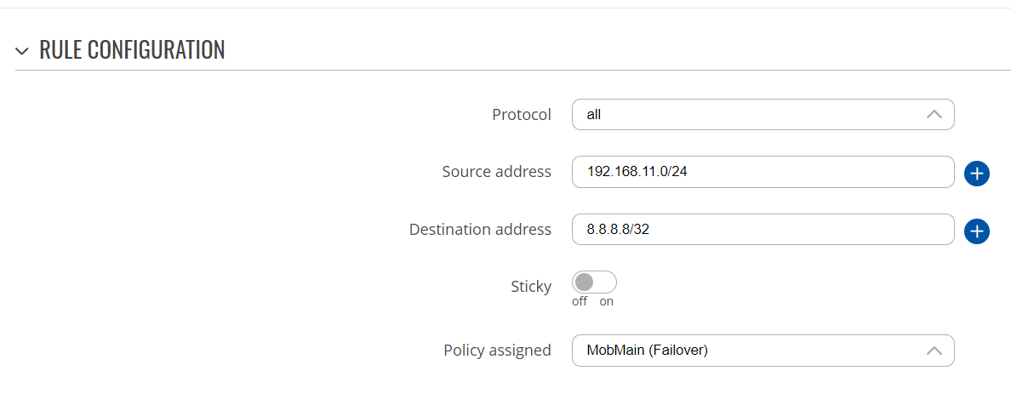1011x405 pixels.
Task: Open the Protocol dropdown showing 'all'
Action: [x=763, y=115]
